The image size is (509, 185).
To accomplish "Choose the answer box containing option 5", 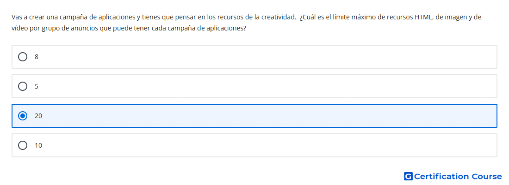I will 254,86.
